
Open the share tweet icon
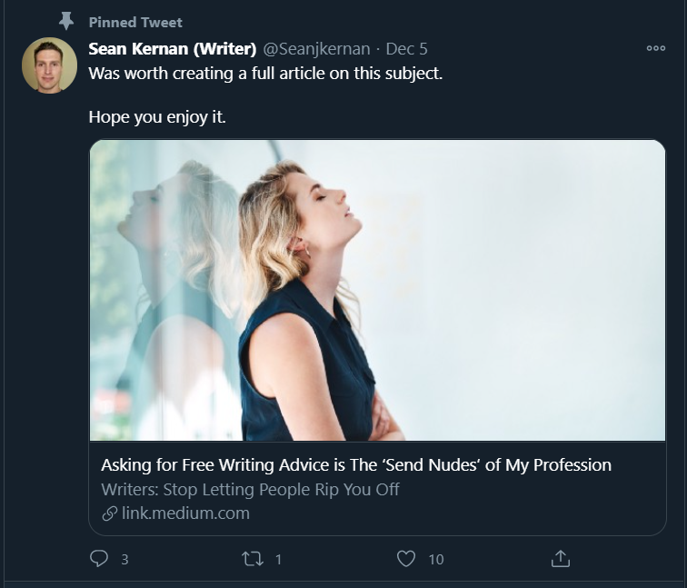coord(561,559)
